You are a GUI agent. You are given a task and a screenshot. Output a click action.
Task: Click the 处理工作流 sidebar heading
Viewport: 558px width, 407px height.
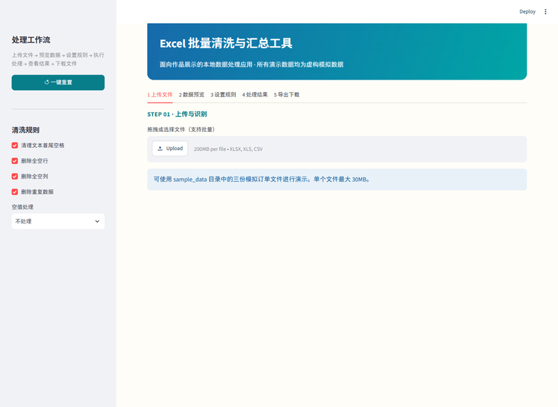(31, 40)
